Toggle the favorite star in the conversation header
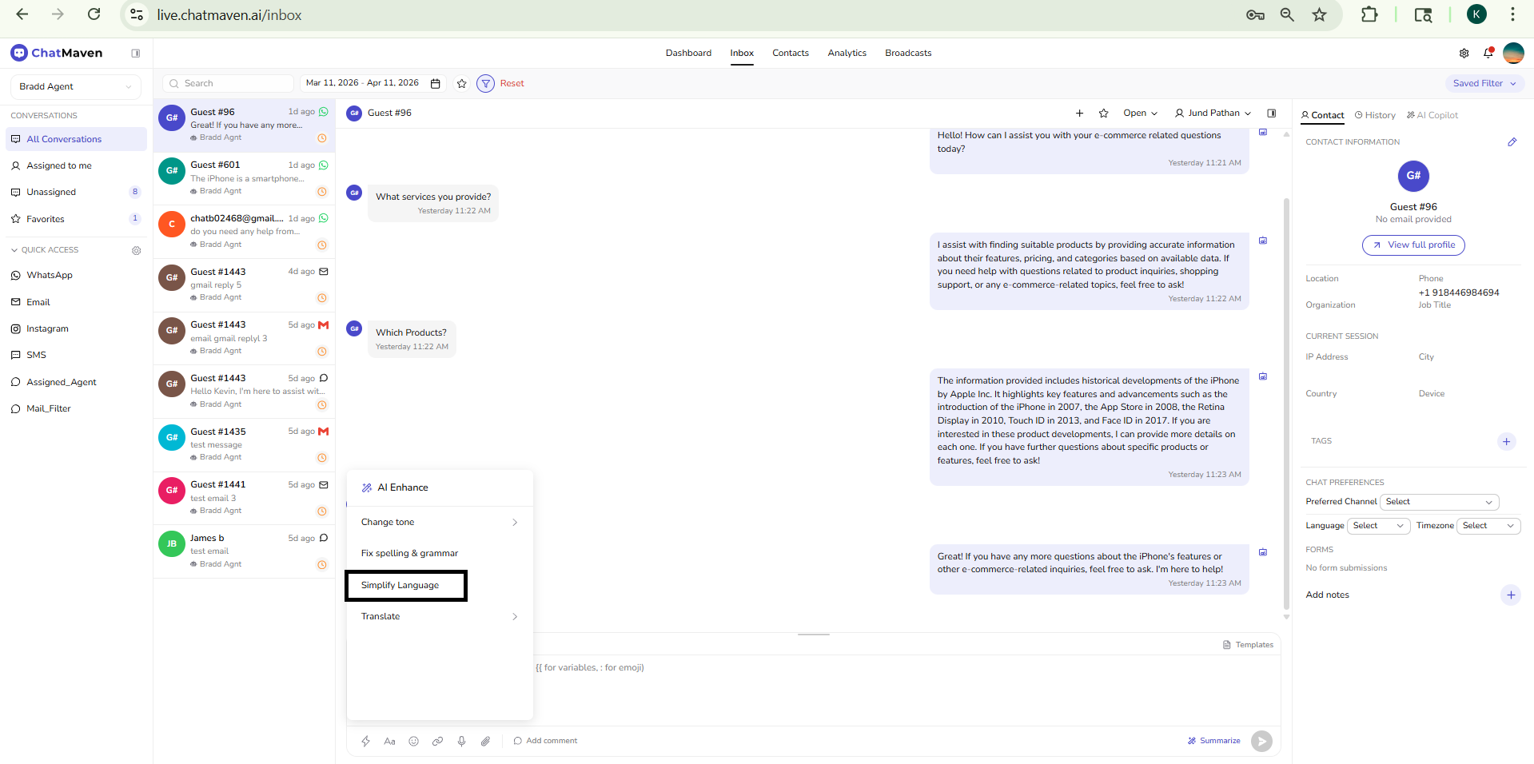 [1103, 113]
